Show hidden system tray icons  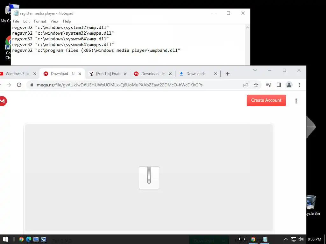286,239
